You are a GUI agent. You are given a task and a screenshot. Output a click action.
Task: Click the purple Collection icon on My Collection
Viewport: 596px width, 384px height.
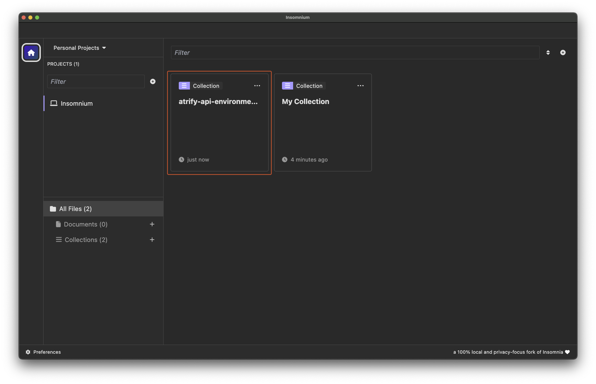(287, 86)
